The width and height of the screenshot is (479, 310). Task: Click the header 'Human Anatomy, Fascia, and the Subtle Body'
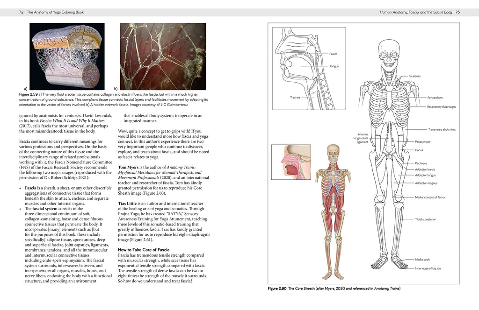point(416,12)
